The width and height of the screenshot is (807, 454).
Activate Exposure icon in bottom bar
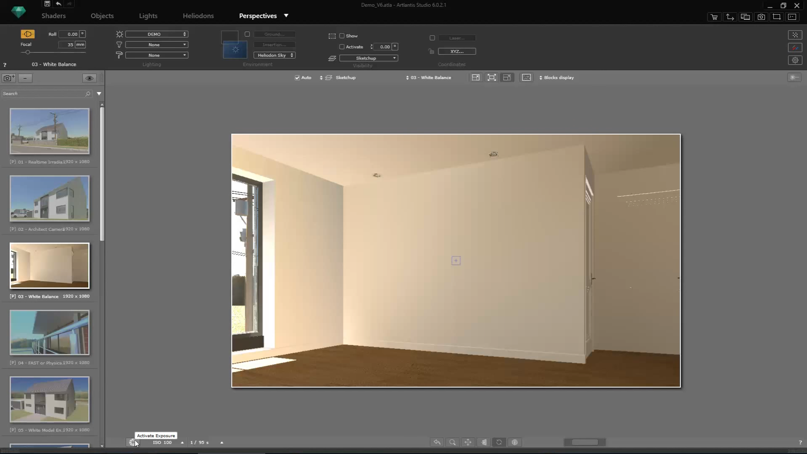click(x=132, y=443)
